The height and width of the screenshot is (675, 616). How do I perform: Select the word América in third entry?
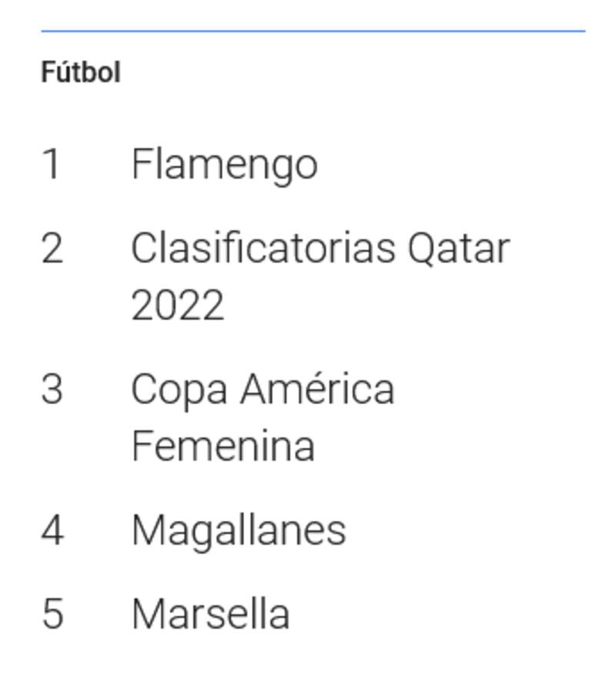[x=317, y=389]
